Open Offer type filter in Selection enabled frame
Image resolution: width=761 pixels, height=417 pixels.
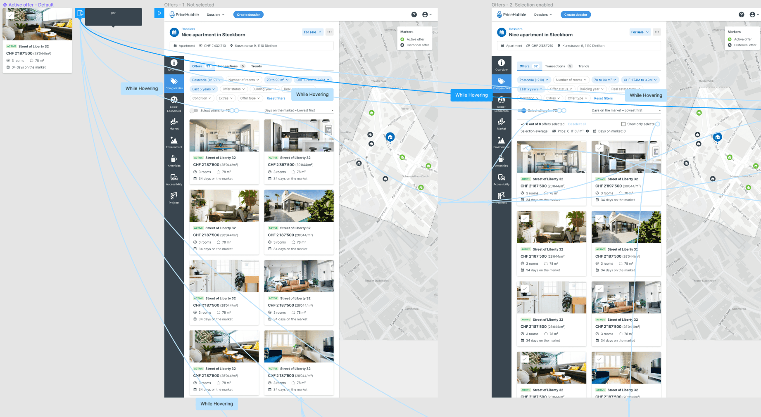tap(577, 98)
